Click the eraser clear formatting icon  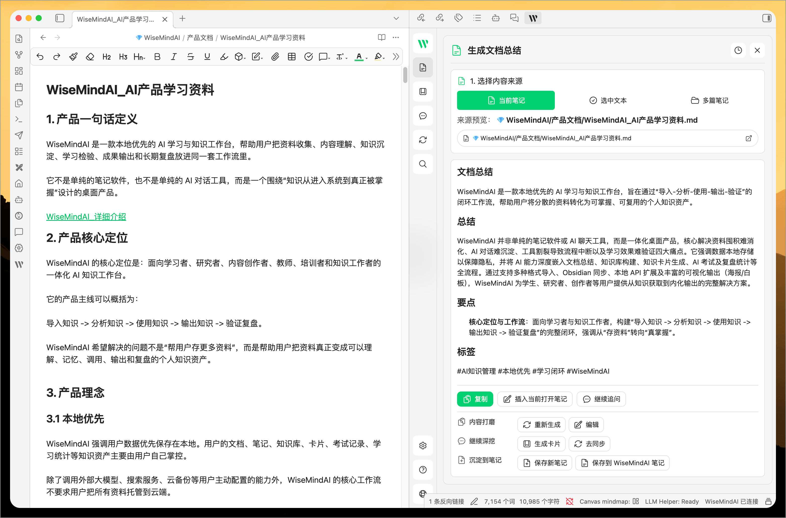point(90,57)
